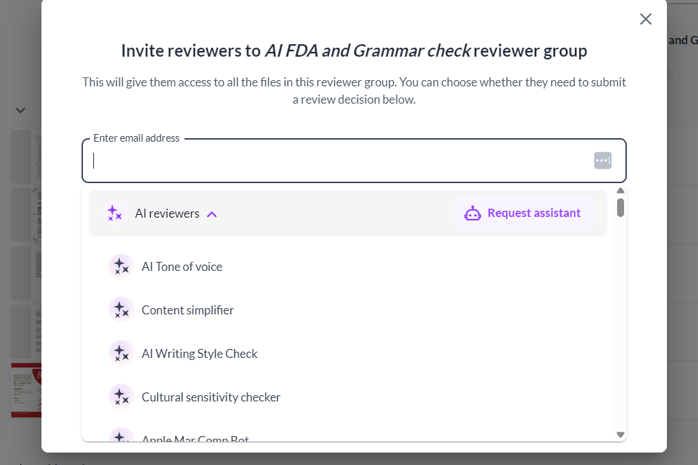
Task: Click the robot icon beside Request assistant
Action: (472, 213)
